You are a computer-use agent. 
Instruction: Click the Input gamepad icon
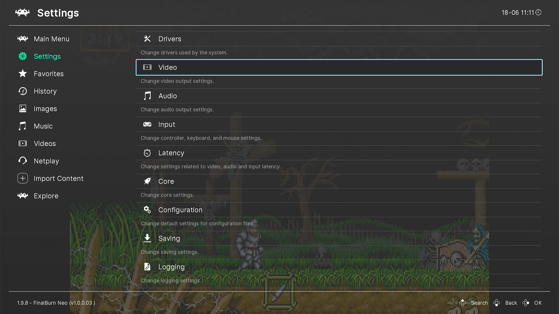click(147, 124)
